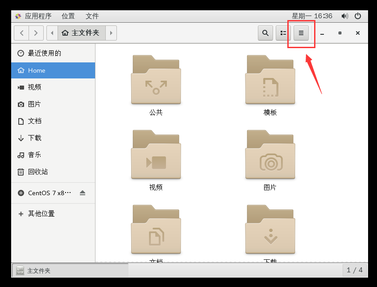Switch to list view using the view icon

[283, 33]
